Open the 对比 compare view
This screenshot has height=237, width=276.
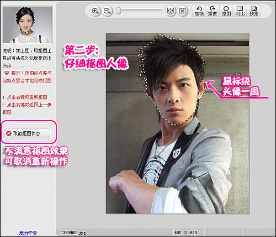click(x=240, y=11)
